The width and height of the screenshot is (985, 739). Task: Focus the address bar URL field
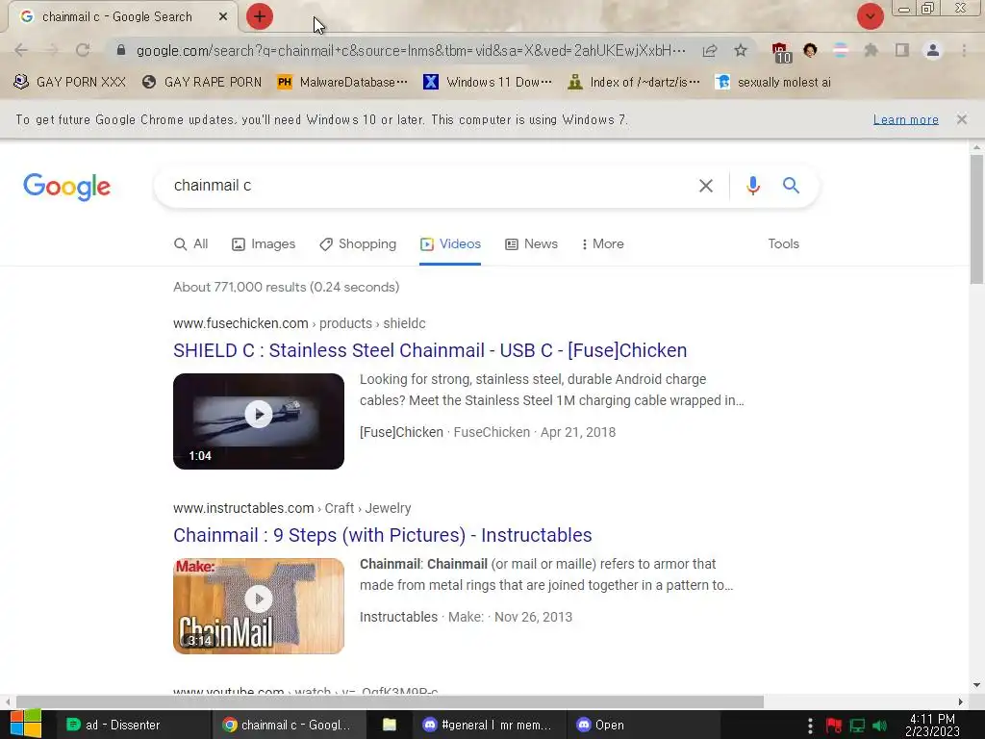pos(411,50)
